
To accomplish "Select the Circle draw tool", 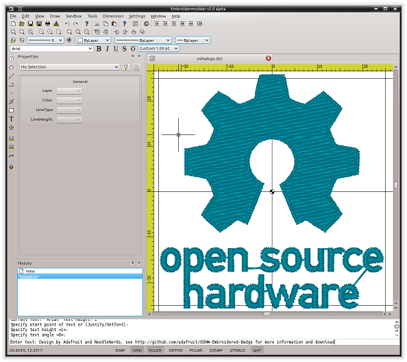I will pyautogui.click(x=12, y=59).
